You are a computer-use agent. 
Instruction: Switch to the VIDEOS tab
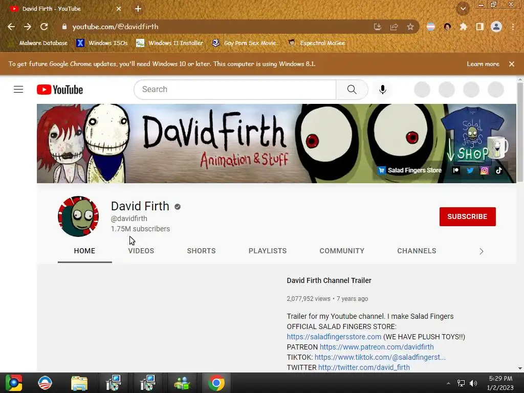pos(141,251)
